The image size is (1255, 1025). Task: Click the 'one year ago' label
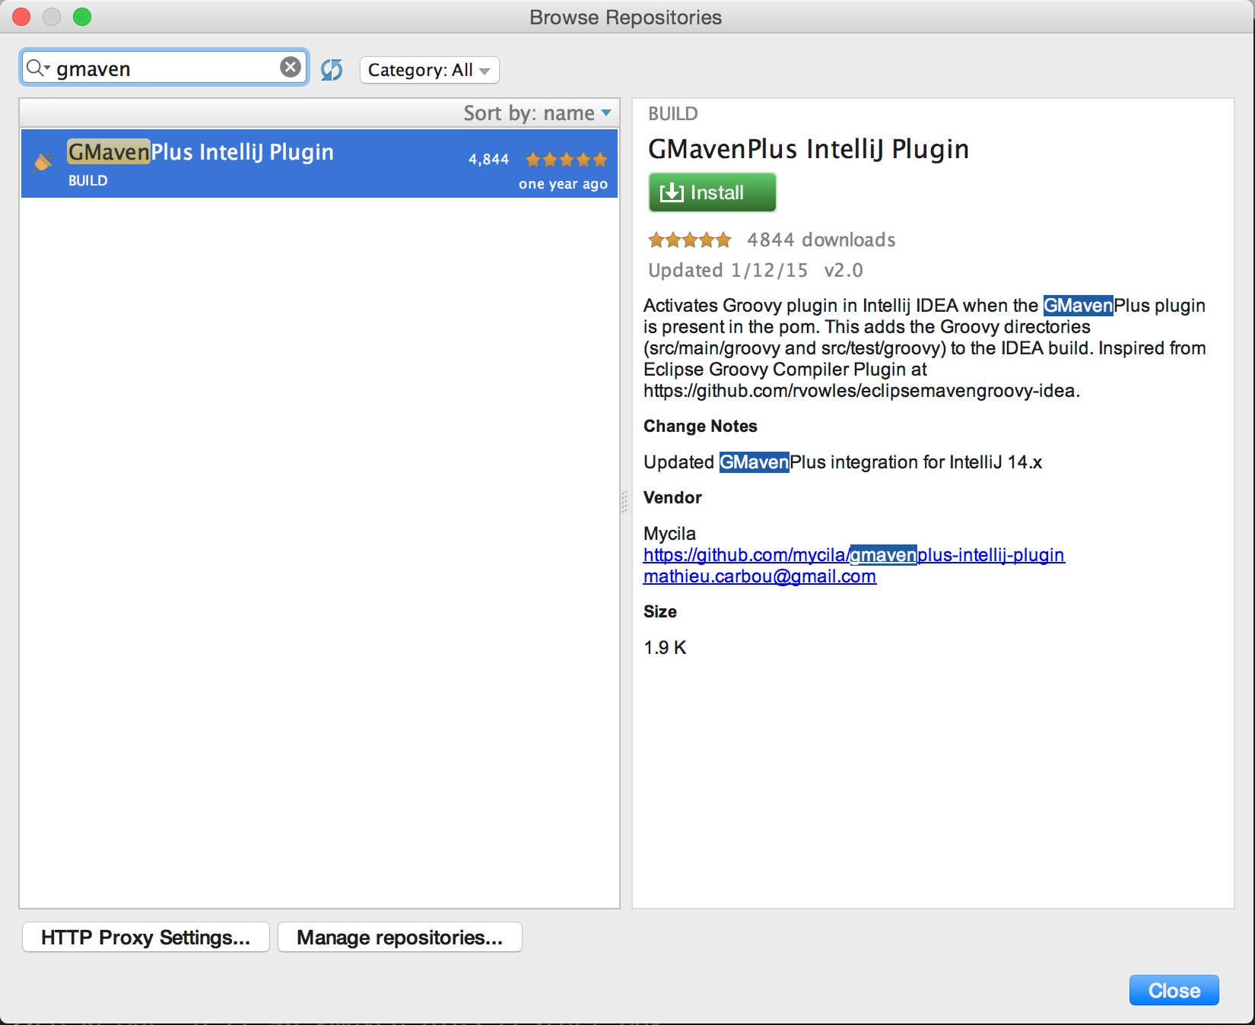(x=563, y=184)
